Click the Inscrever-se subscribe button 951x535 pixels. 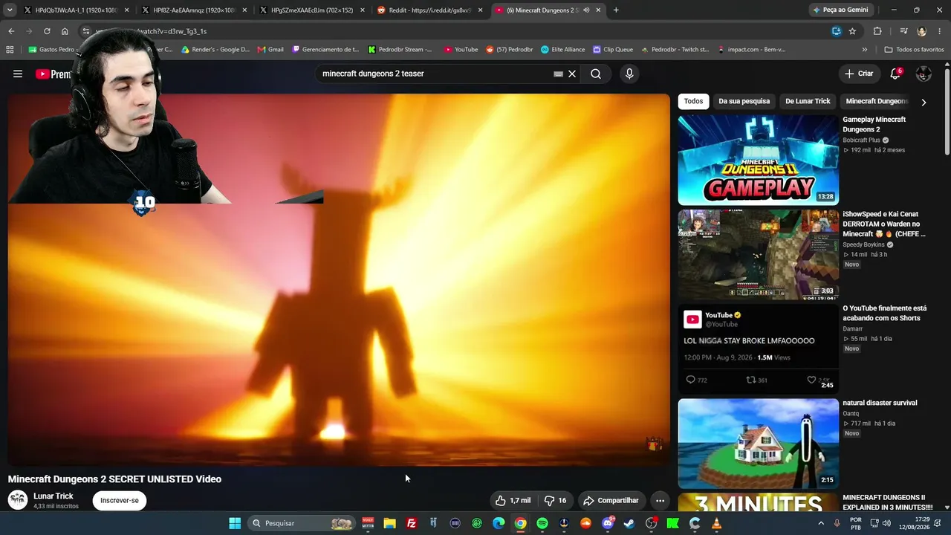point(120,501)
